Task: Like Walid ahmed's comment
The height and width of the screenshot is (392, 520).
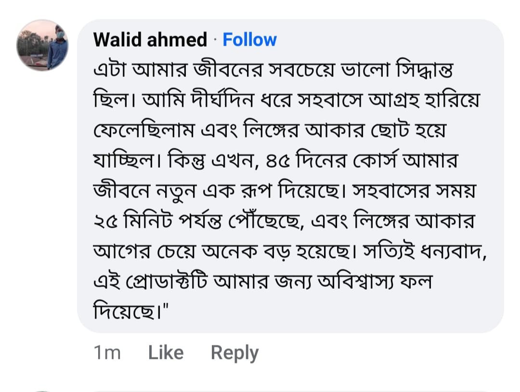Action: point(166,353)
